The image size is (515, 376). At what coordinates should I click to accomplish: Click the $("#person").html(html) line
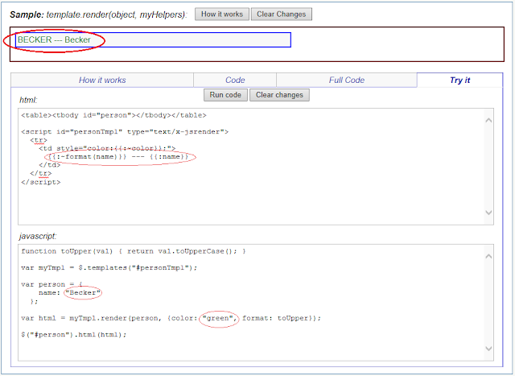click(x=73, y=335)
